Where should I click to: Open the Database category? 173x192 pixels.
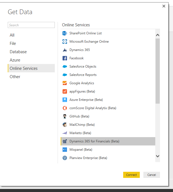tap(18, 52)
